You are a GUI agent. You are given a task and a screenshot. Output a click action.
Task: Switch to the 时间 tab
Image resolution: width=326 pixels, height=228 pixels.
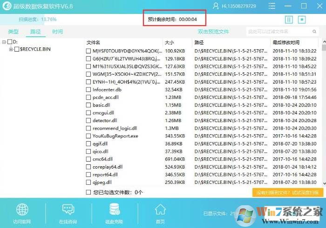tap(57, 32)
